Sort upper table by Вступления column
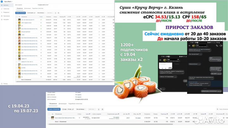This screenshot has width=228, height=128. tap(111, 17)
